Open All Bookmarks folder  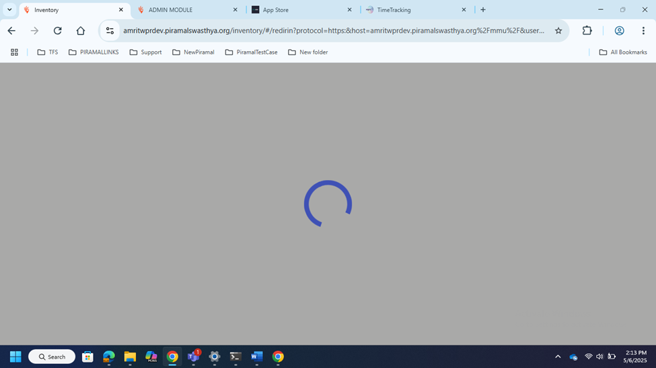623,52
